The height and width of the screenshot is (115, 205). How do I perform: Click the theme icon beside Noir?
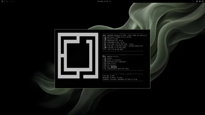105,67
